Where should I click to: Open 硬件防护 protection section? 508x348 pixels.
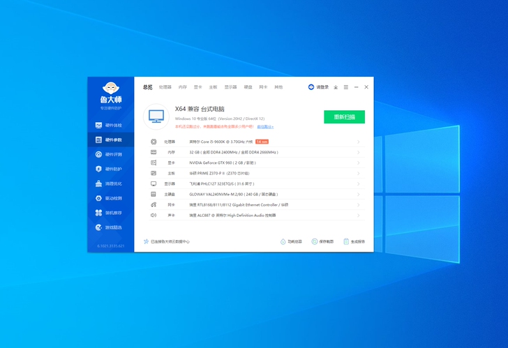pos(110,169)
